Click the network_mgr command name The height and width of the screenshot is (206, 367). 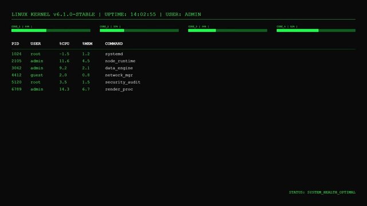[x=119, y=75]
